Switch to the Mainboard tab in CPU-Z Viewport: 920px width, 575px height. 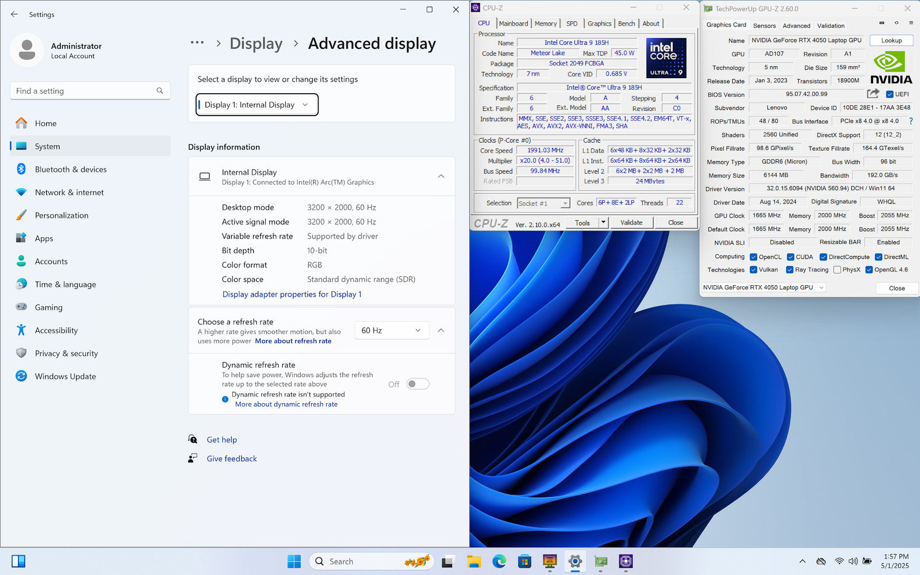(x=513, y=24)
